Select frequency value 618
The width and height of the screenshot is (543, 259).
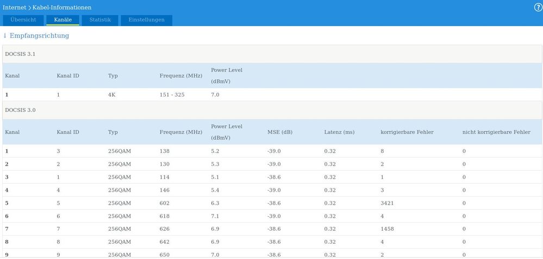(x=165, y=216)
